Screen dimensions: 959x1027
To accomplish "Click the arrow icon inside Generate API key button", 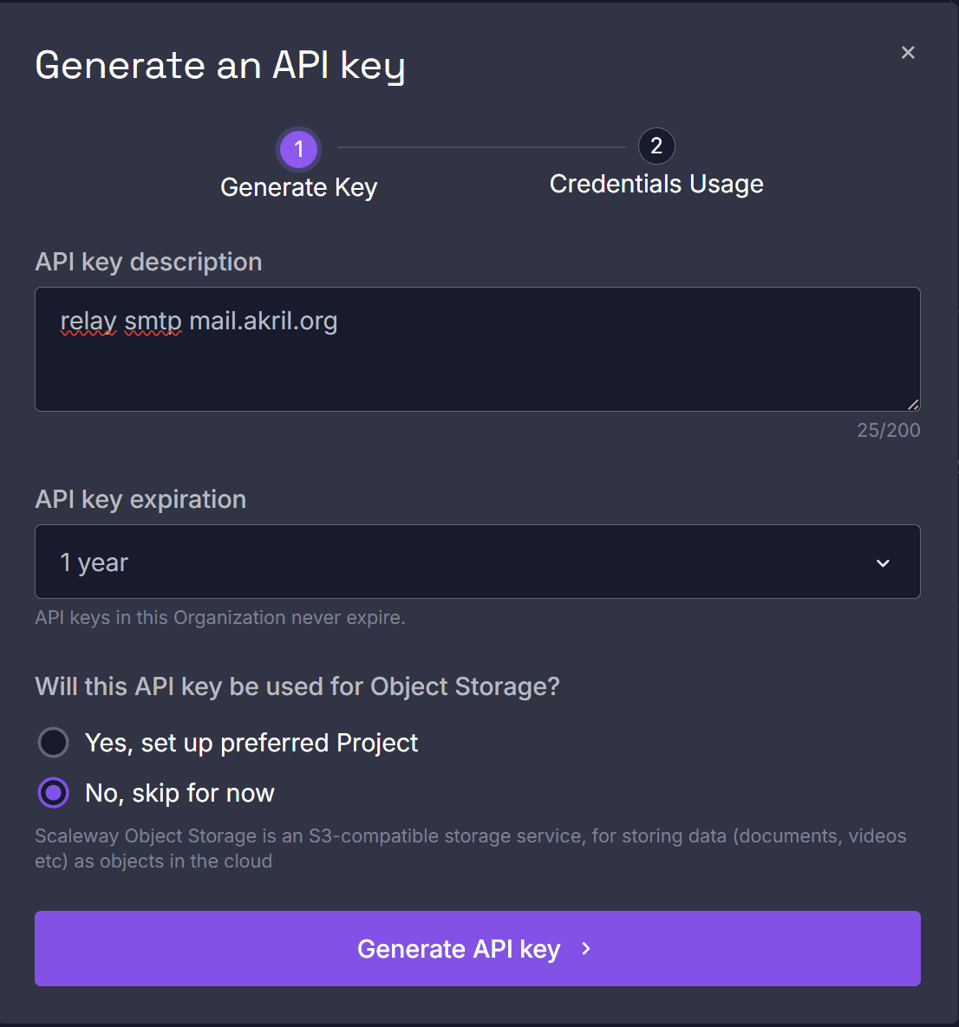I will (586, 949).
